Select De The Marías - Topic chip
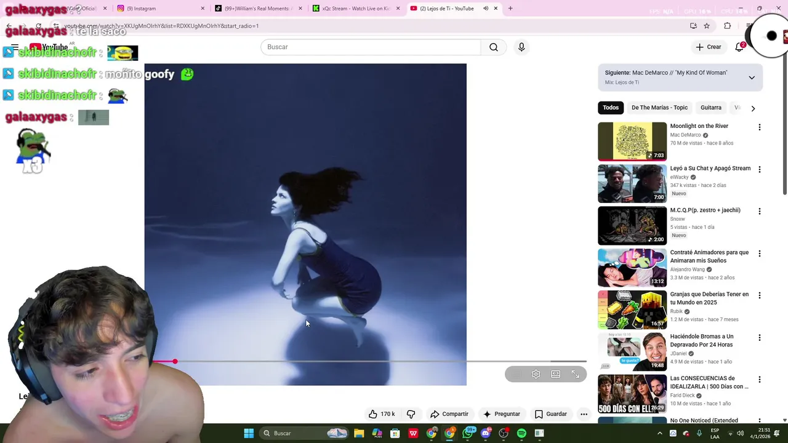The image size is (788, 443). pos(659,108)
